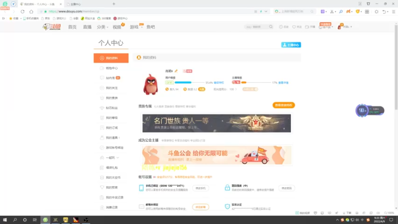398x224 pixels.
Task: Click the browser undo arrow icon
Action: pos(384,11)
